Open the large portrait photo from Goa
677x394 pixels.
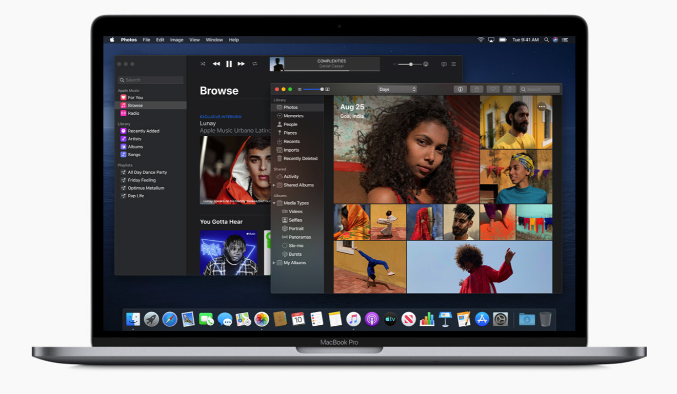406,150
